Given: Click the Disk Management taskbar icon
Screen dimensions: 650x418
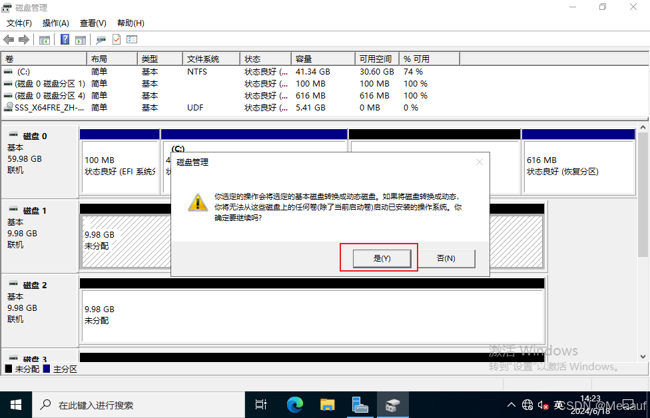Looking at the screenshot, I should 392,405.
